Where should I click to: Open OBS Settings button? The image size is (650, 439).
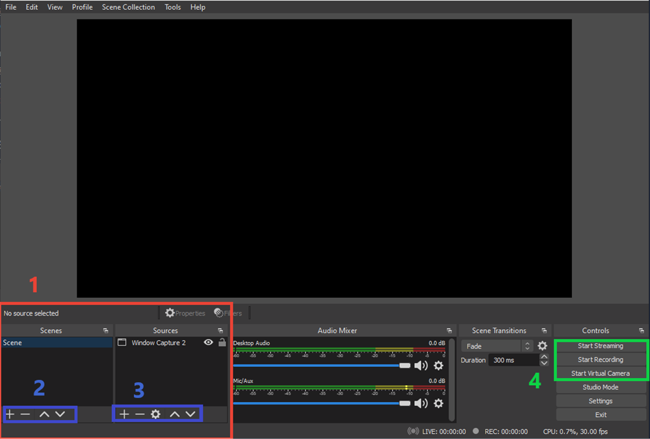coord(600,401)
